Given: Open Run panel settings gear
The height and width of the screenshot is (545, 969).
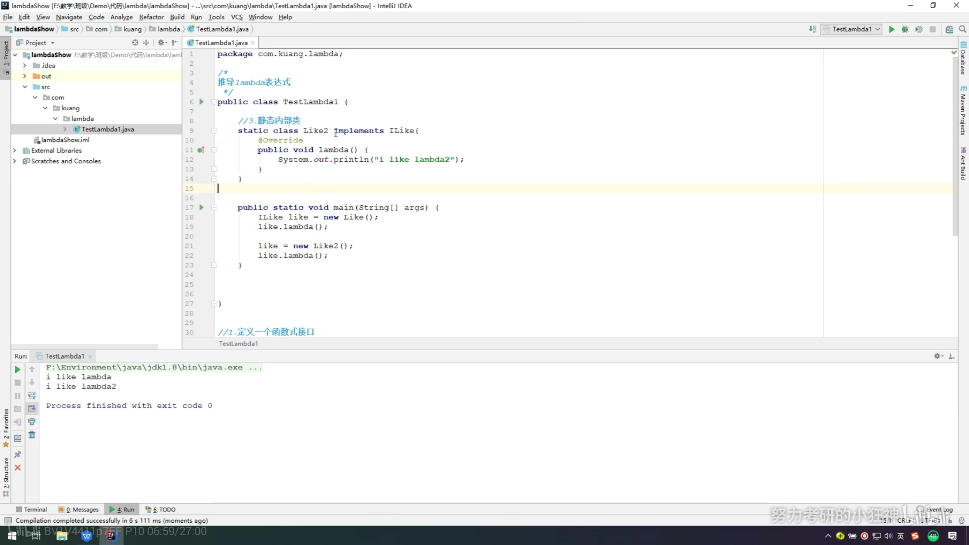Looking at the screenshot, I should [x=938, y=356].
